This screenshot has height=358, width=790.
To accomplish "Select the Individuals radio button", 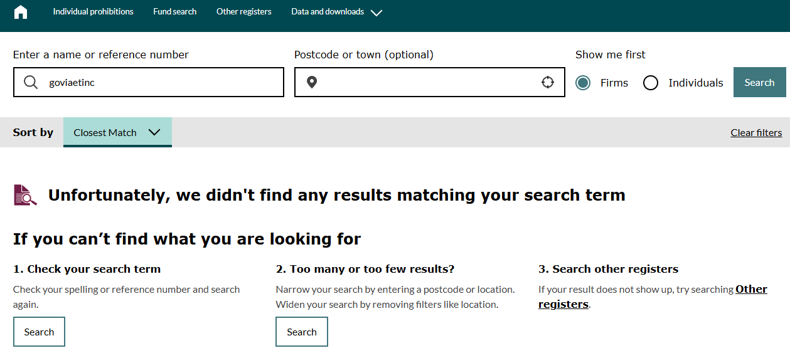I will [651, 83].
